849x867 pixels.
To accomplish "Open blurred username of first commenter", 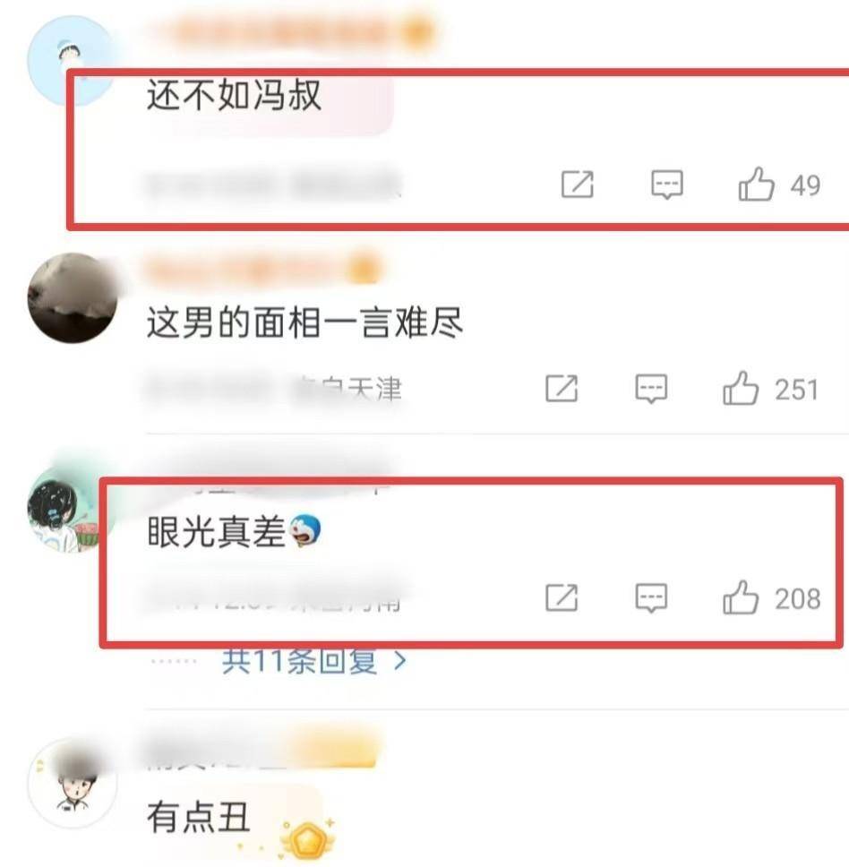I will point(290,30).
